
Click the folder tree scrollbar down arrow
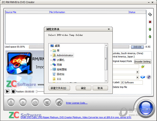click(106, 81)
